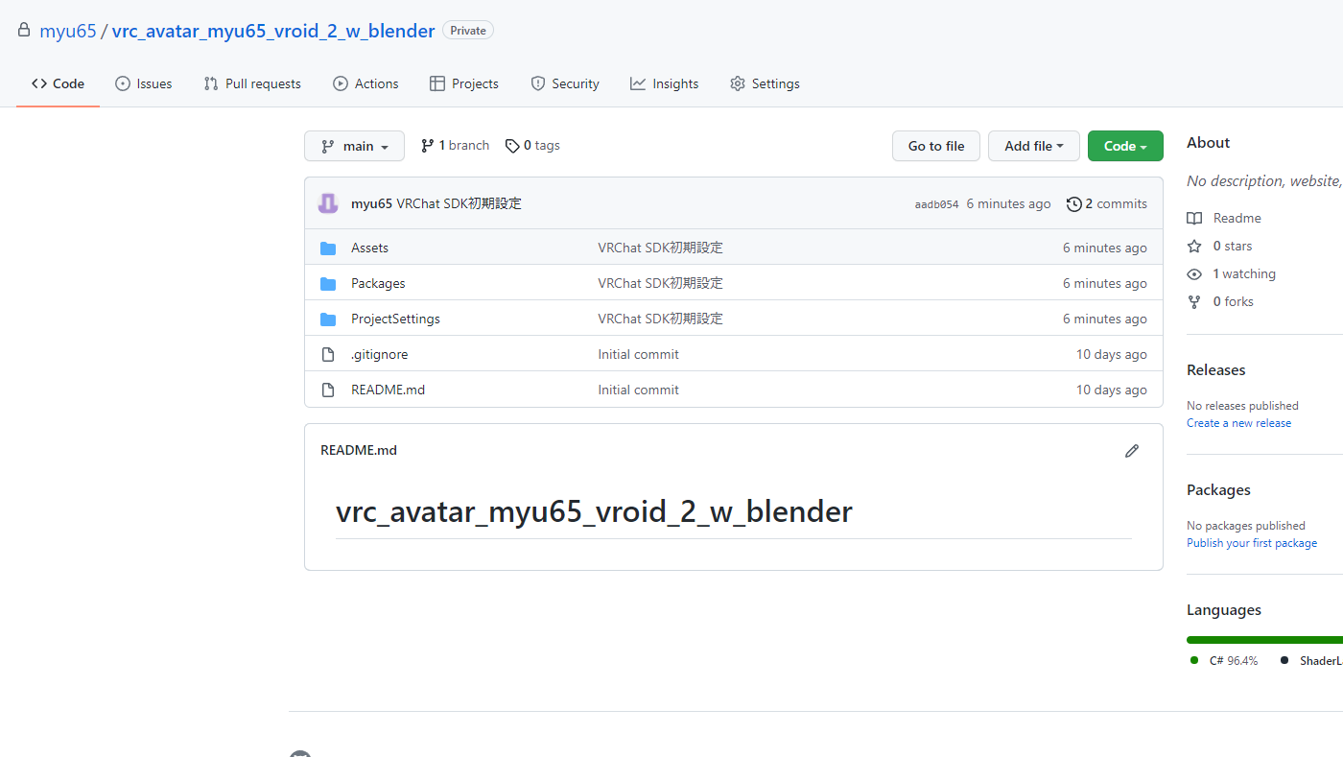
Task: Click the Private badge label
Action: [468, 31]
